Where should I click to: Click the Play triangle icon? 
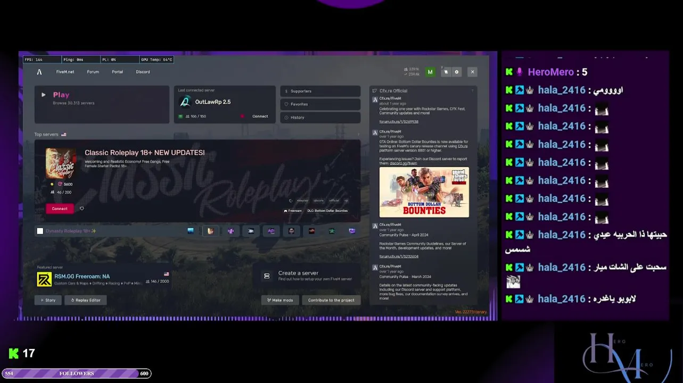point(44,95)
